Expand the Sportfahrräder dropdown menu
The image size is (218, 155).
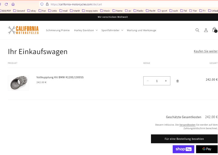pos(112,30)
